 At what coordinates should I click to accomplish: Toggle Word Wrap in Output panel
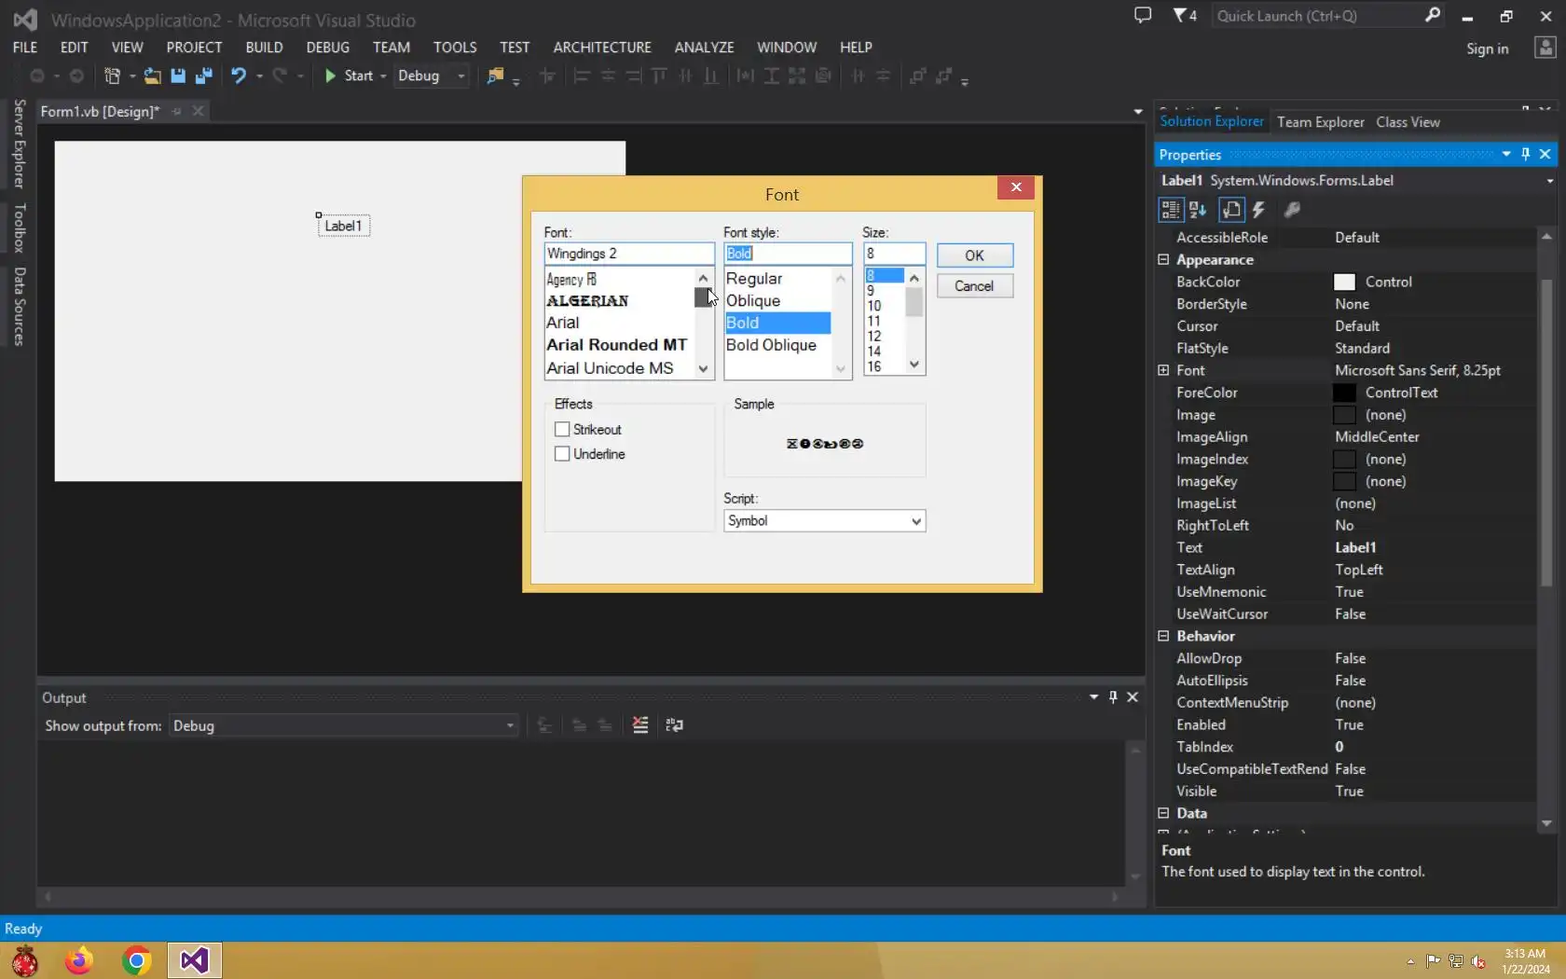pyautogui.click(x=674, y=725)
